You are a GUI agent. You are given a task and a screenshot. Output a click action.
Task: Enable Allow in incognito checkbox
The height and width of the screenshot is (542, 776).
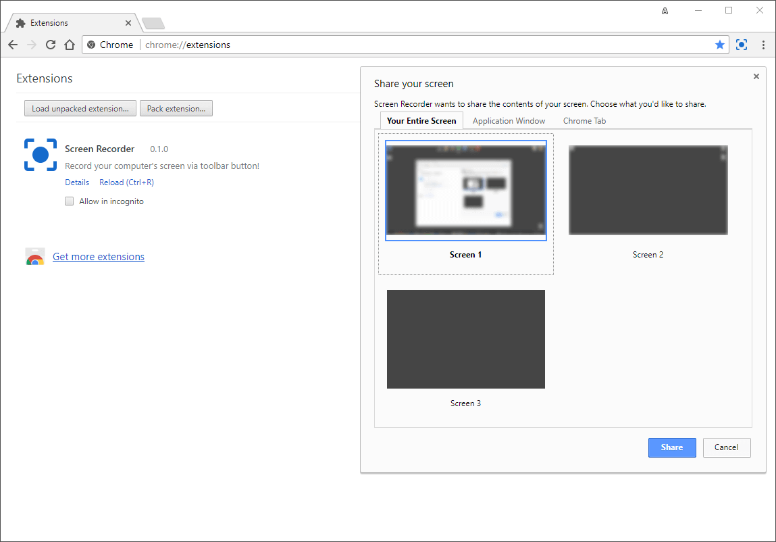(70, 201)
